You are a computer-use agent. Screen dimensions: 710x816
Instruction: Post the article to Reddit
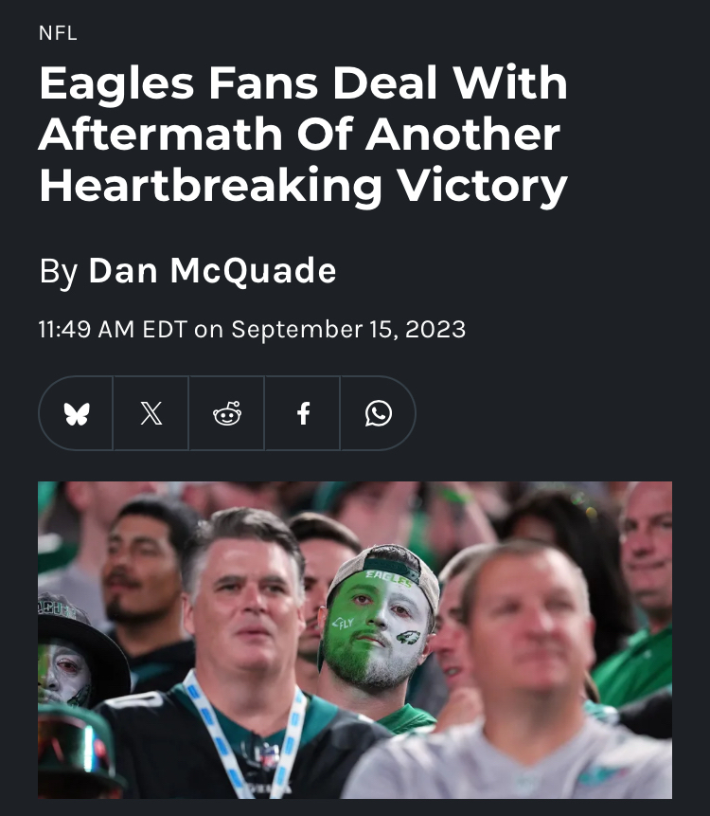click(227, 413)
